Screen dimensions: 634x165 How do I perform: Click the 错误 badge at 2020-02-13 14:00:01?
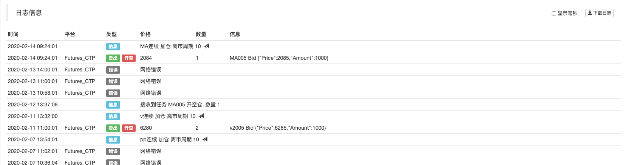point(113,70)
